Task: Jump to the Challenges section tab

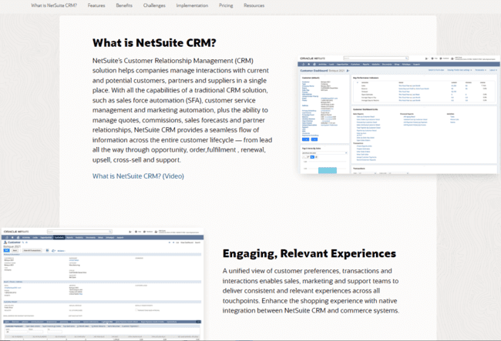Action: (154, 5)
